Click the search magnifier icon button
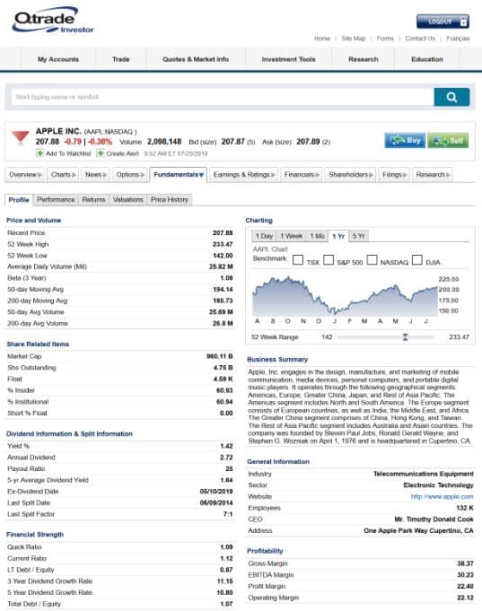482x611 pixels. coord(451,97)
